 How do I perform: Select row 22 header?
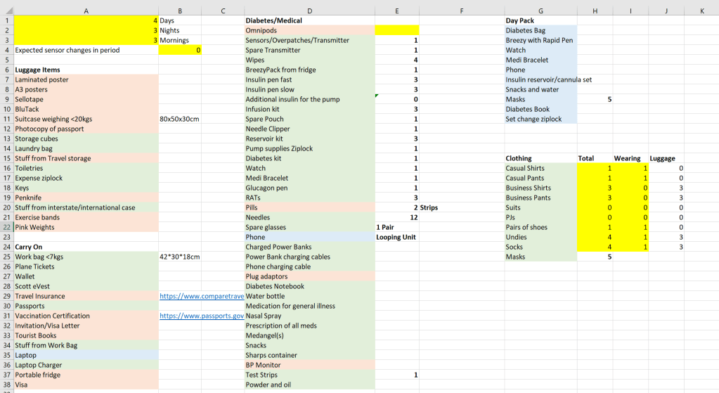click(6, 227)
